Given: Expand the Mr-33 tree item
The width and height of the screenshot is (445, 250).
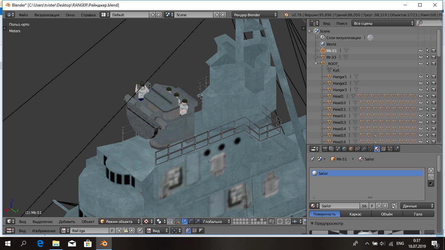Looking at the screenshot, I should [x=316, y=57].
